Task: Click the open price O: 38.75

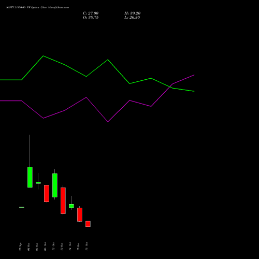Action: (91, 18)
